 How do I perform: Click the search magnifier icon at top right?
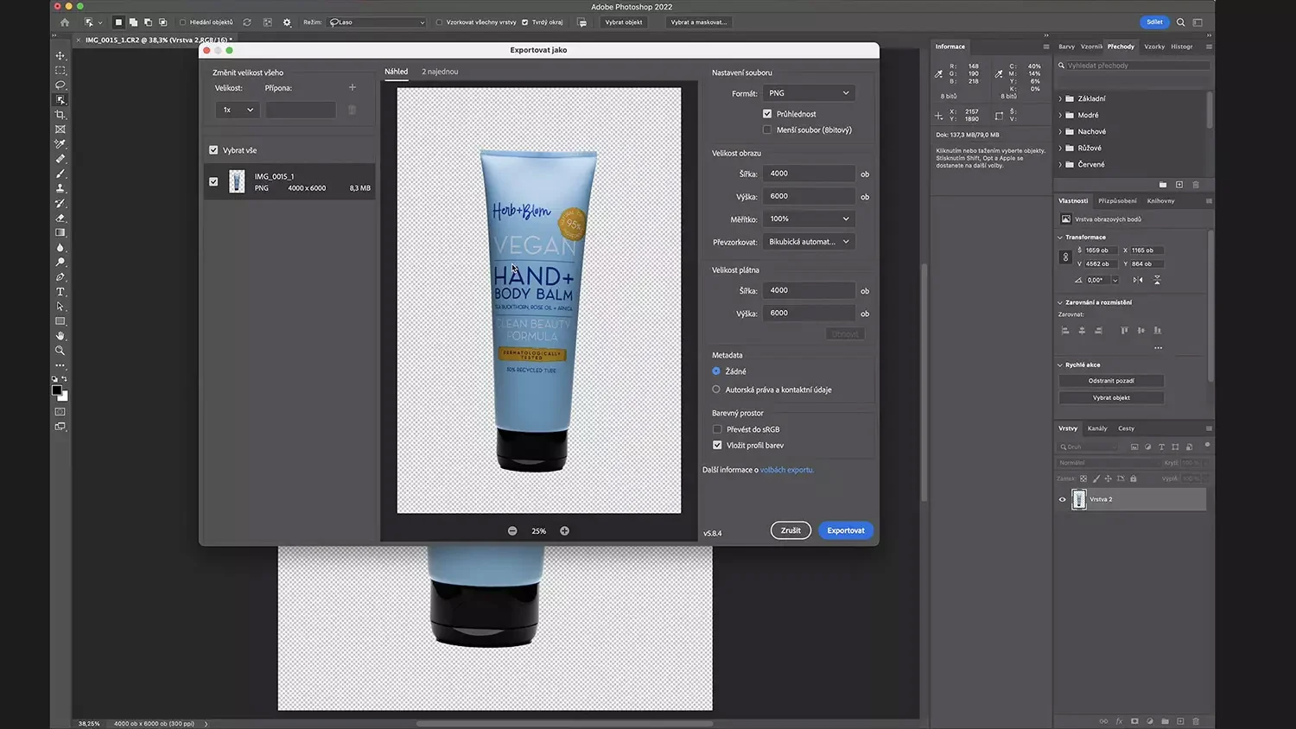[1180, 22]
